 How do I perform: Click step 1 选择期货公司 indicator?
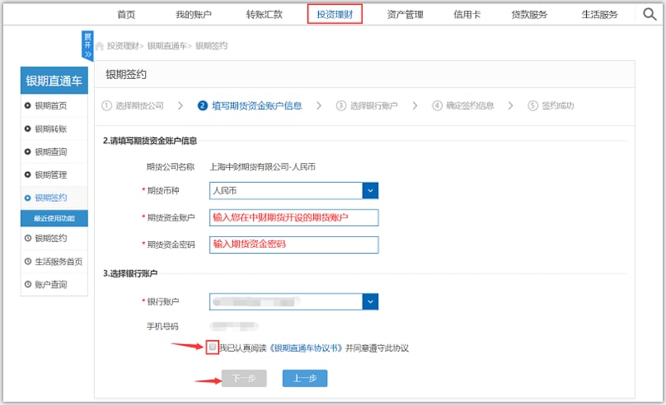point(133,106)
